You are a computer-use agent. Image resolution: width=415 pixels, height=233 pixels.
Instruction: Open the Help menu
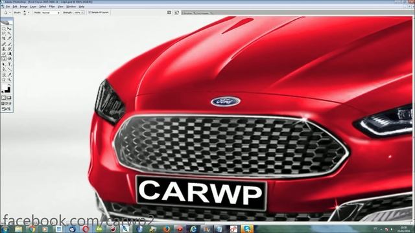click(x=82, y=6)
